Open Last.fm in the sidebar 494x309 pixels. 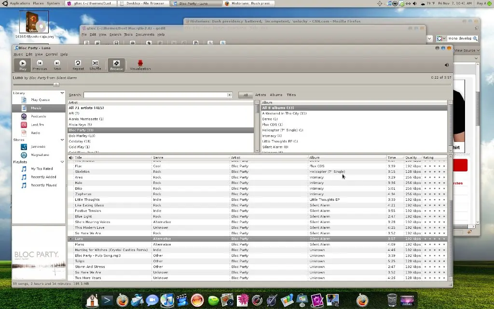pos(38,125)
